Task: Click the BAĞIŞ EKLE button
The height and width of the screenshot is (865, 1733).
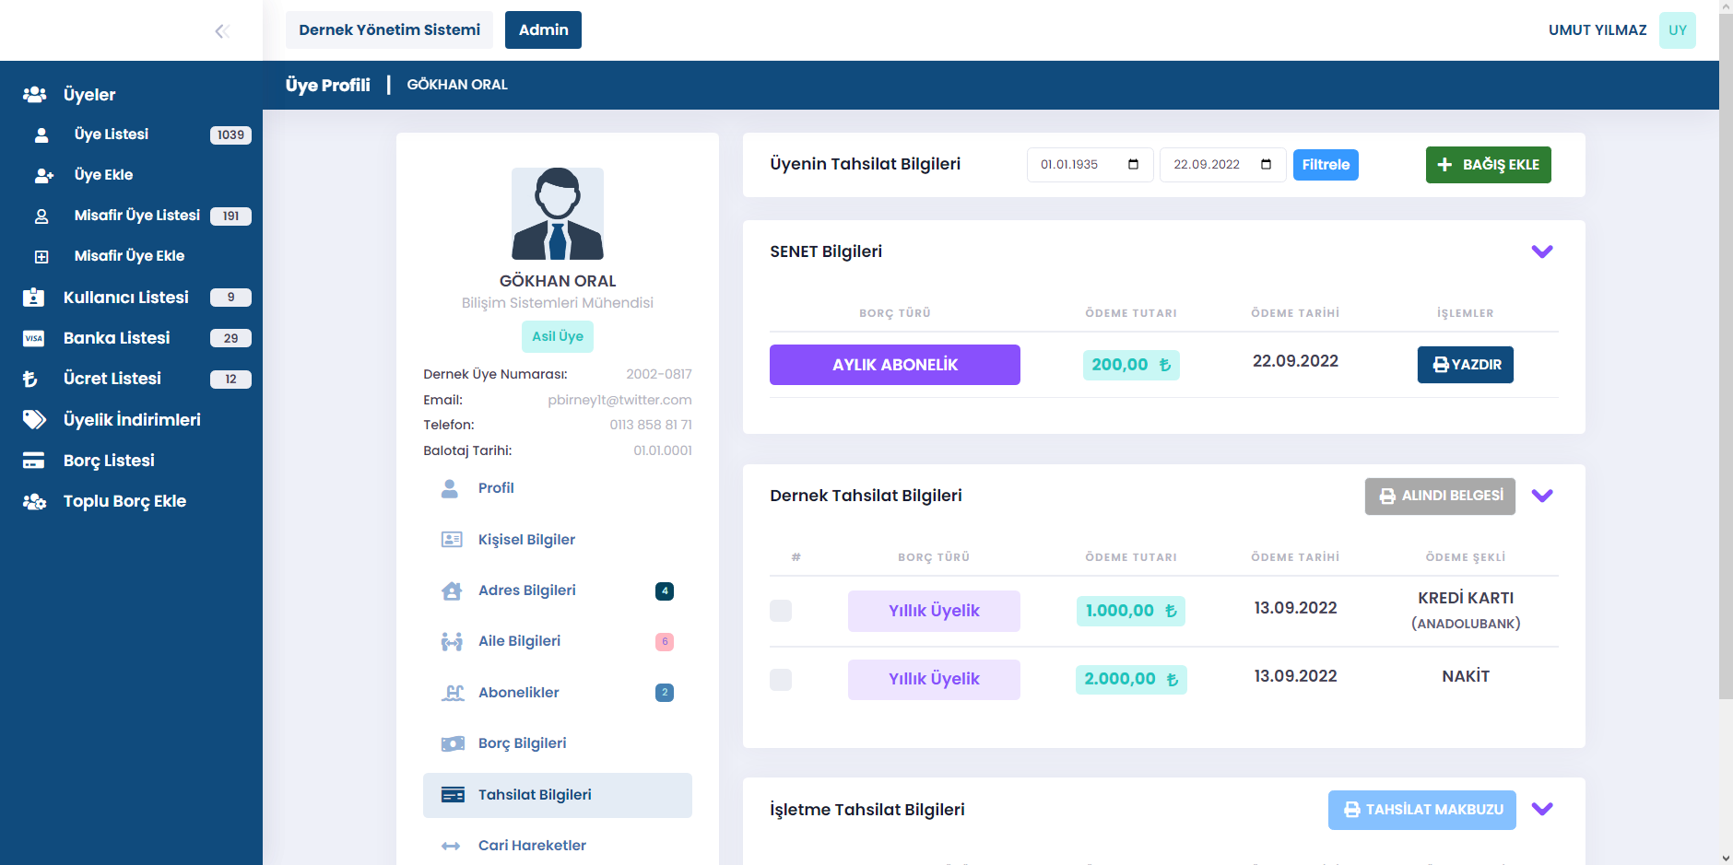Action: [1488, 165]
